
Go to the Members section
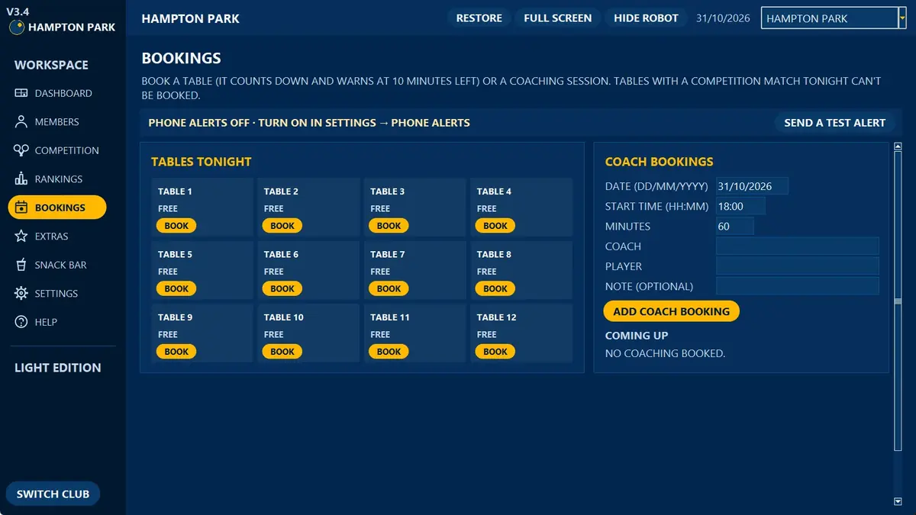pyautogui.click(x=56, y=122)
